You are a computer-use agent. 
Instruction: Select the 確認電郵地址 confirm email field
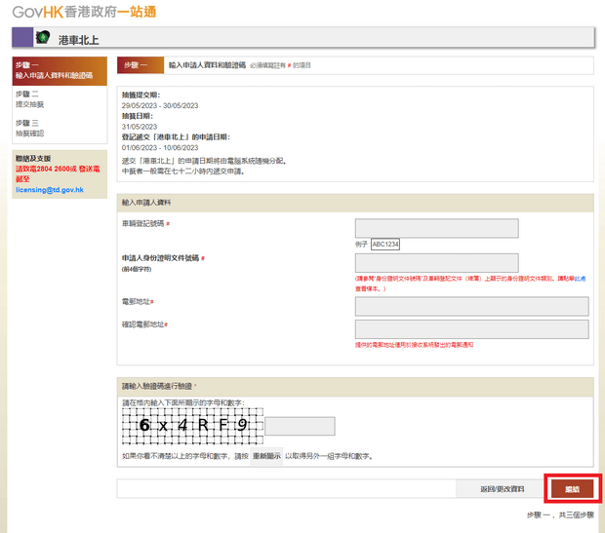(x=472, y=328)
